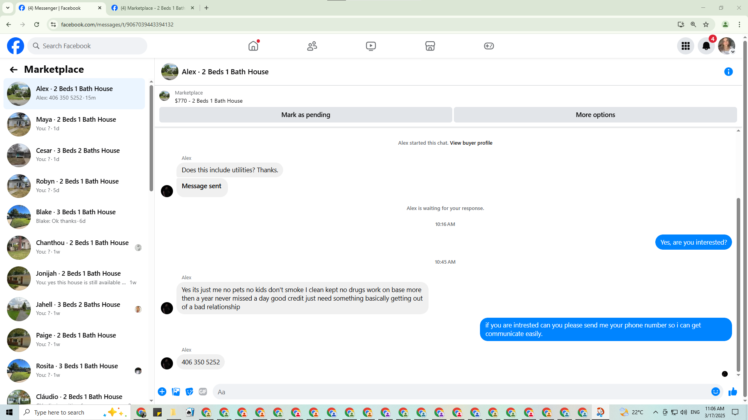Click the "Yes, are you interested?" message bubble
The image size is (748, 420).
pos(693,242)
